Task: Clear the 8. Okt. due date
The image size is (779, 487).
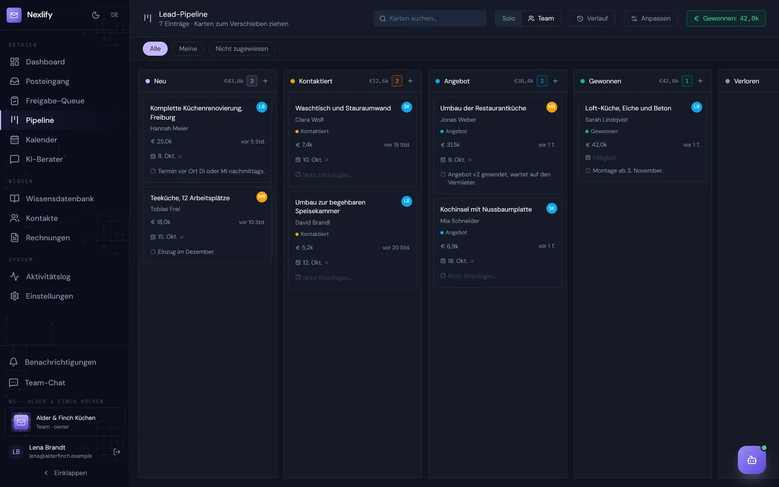Action: click(180, 156)
